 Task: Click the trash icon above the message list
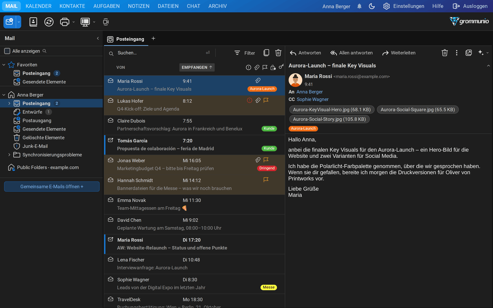(278, 53)
